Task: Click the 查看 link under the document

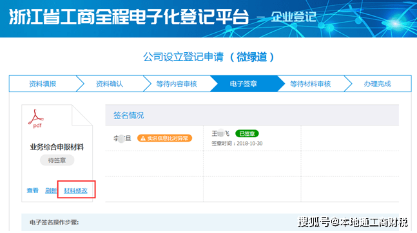Action: click(33, 191)
